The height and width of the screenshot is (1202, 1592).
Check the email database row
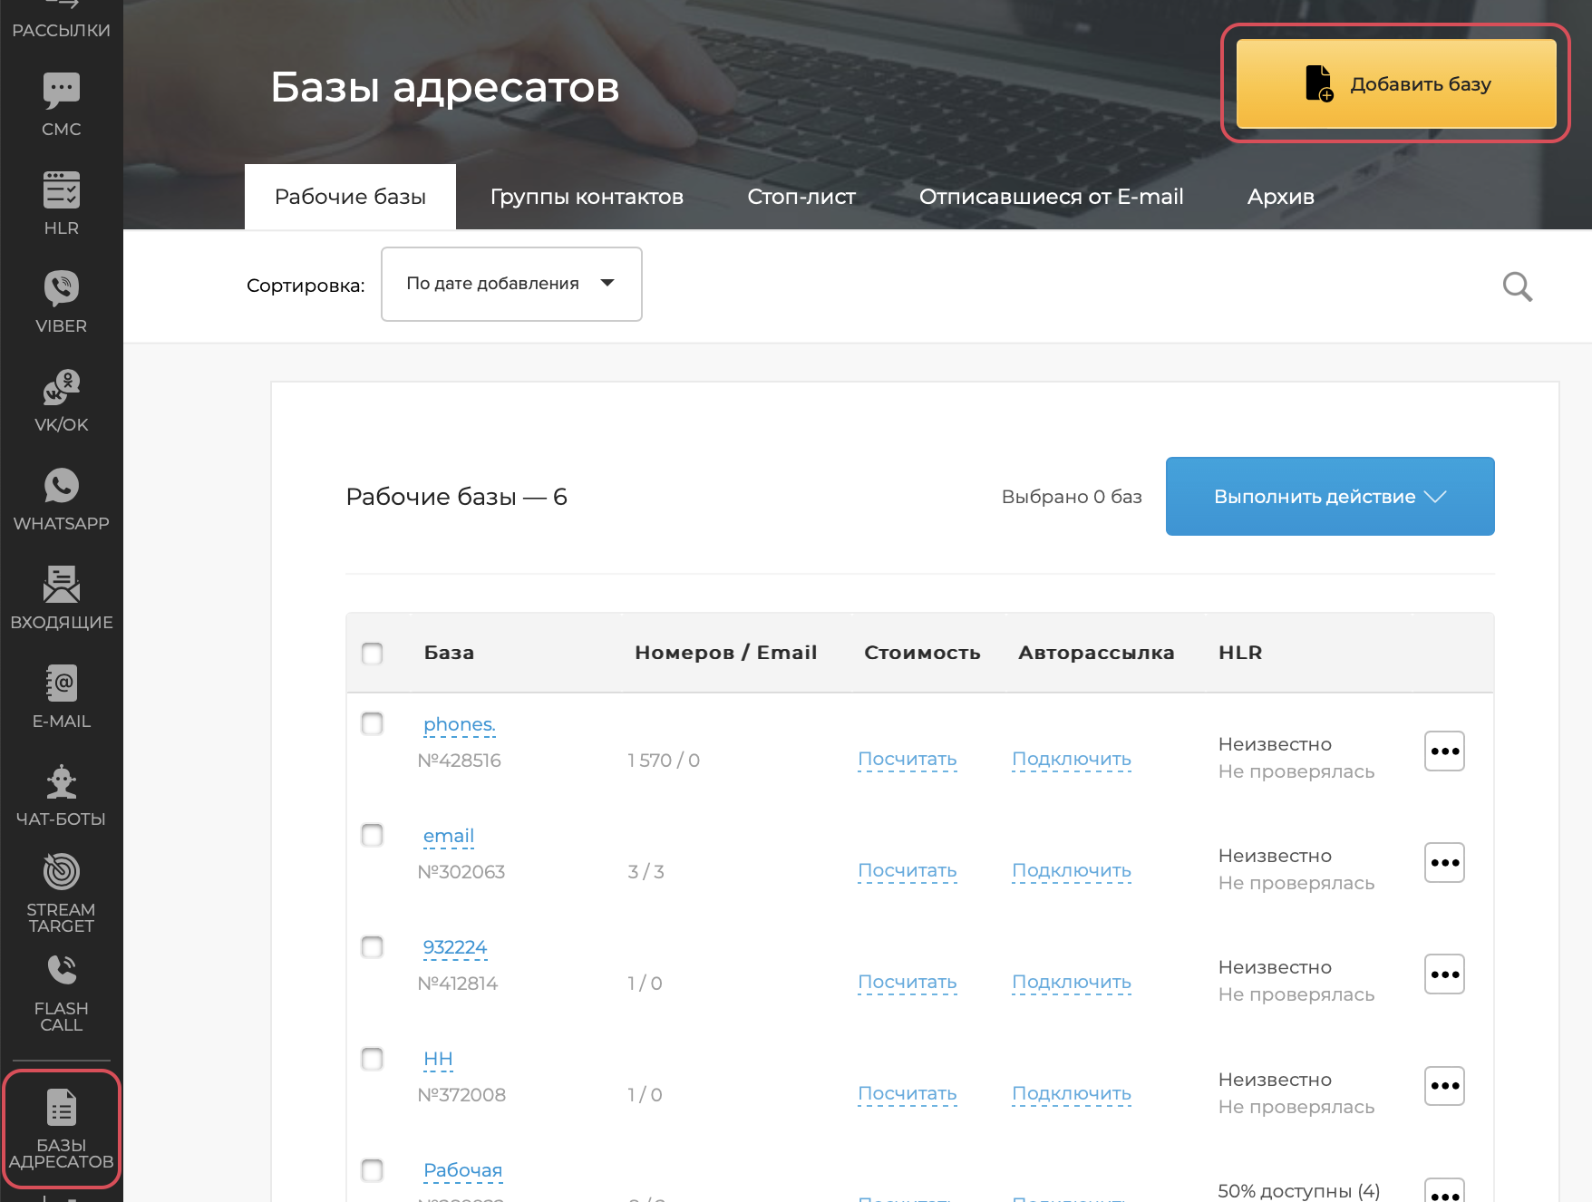372,835
